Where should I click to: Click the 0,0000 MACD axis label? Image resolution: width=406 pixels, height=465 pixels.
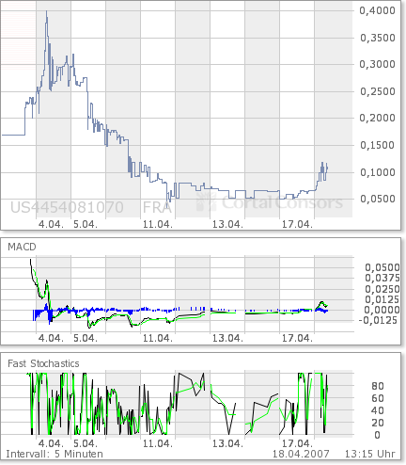(x=383, y=310)
